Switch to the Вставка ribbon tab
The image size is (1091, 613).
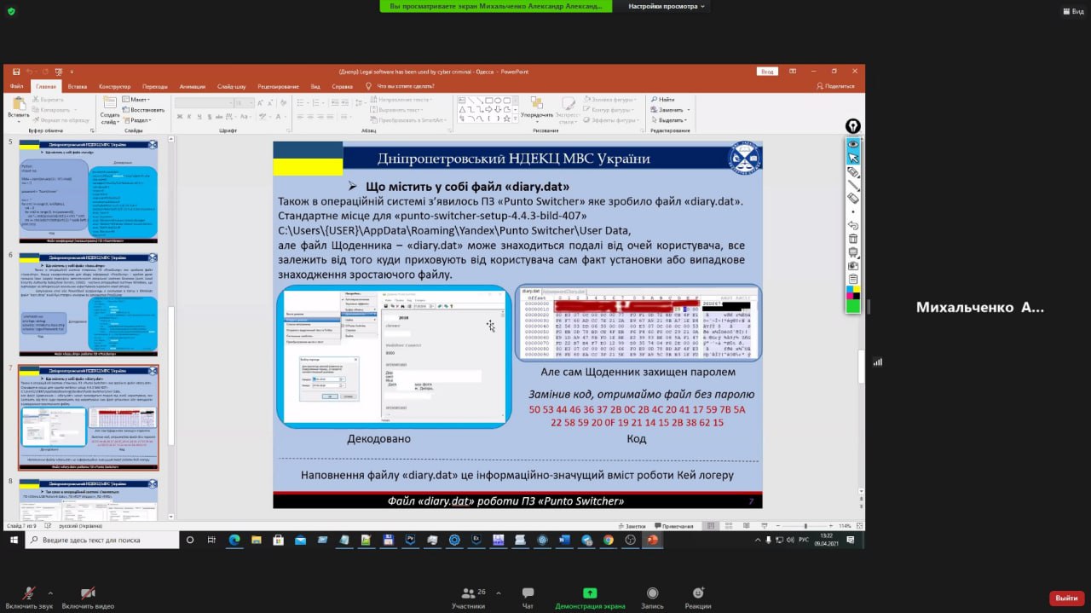tap(78, 86)
